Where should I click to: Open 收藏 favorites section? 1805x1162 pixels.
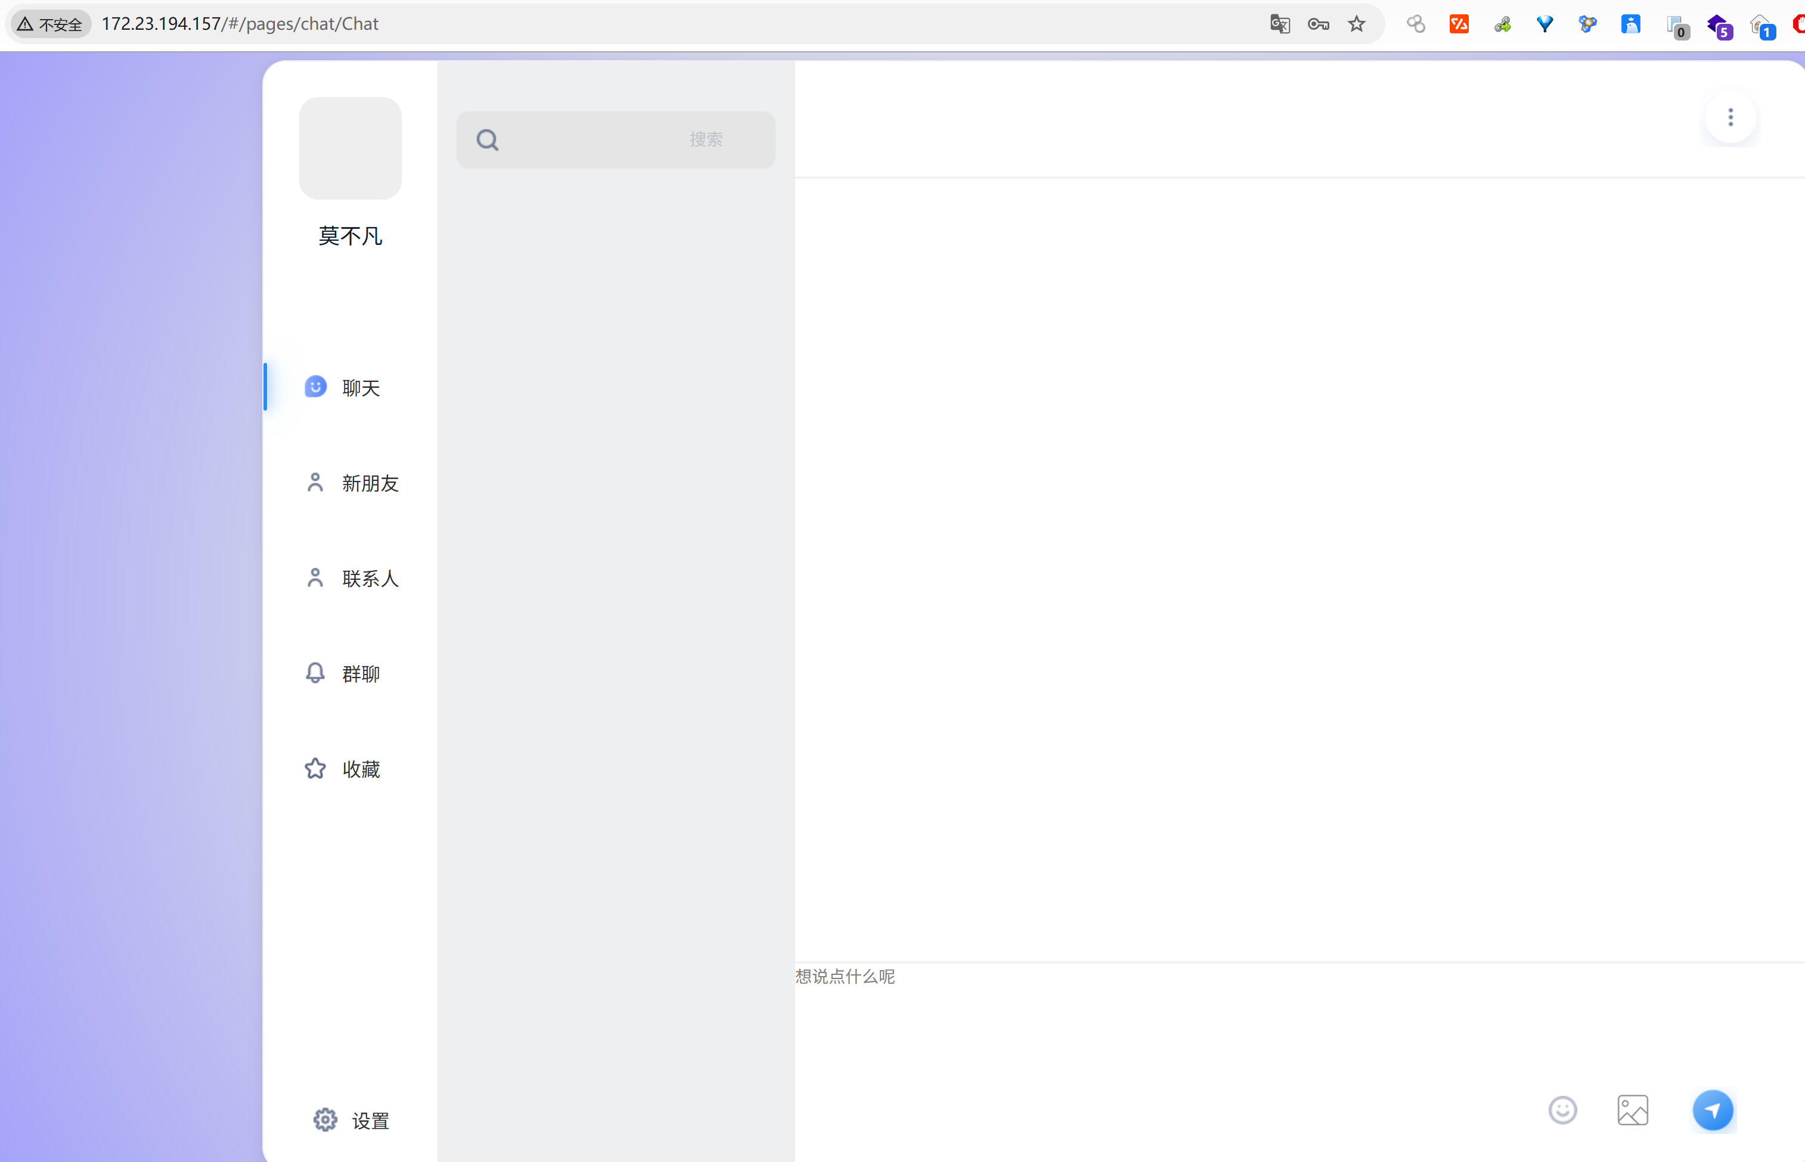coord(361,769)
